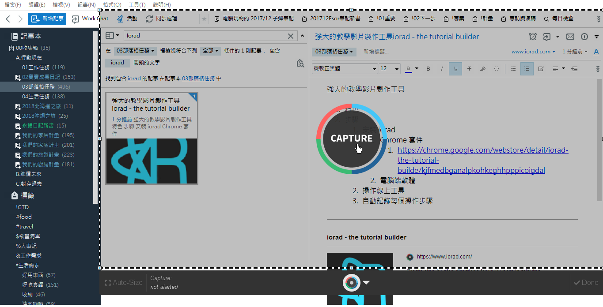Open Work Chat

[x=90, y=19]
